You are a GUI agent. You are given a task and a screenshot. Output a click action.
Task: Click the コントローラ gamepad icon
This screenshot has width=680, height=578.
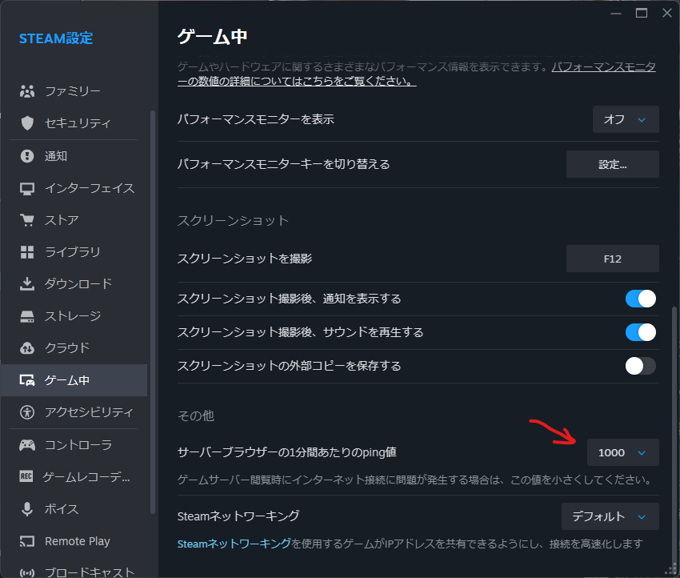[27, 445]
